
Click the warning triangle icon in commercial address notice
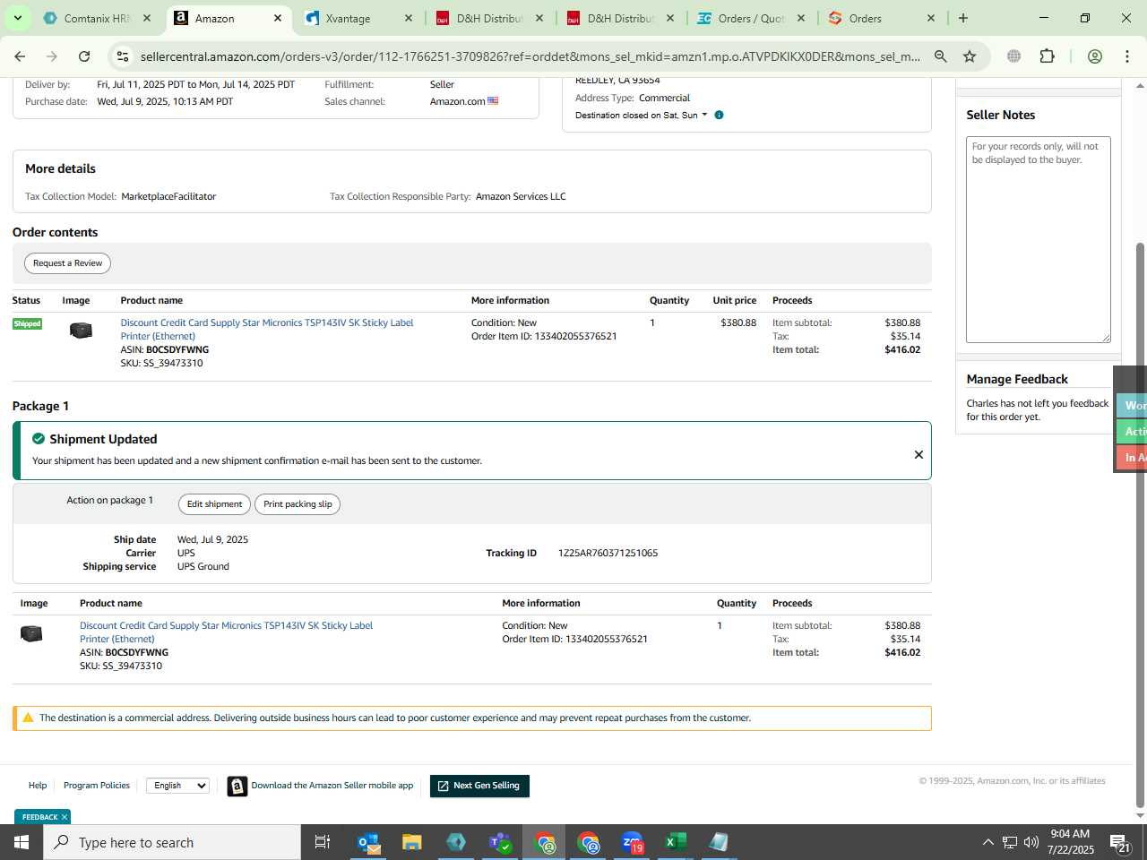pyautogui.click(x=28, y=718)
